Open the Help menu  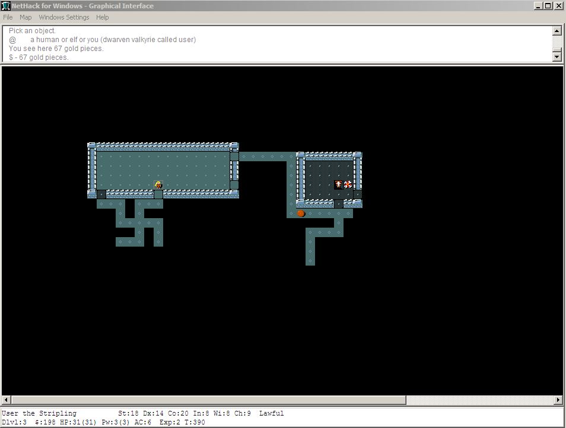(x=103, y=17)
